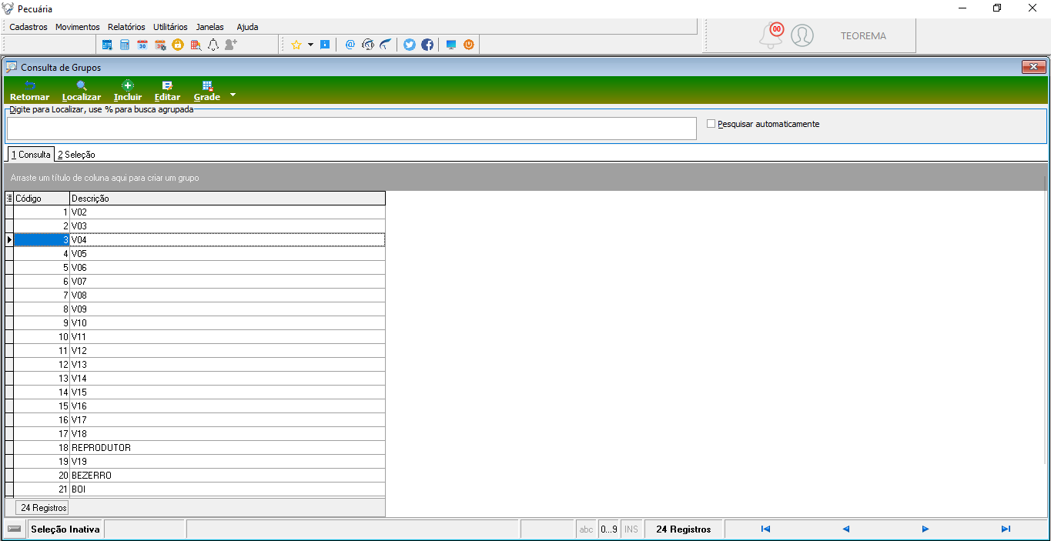Click the 24 Registros grid footer
Viewport: 1051px width, 541px height.
tap(42, 508)
